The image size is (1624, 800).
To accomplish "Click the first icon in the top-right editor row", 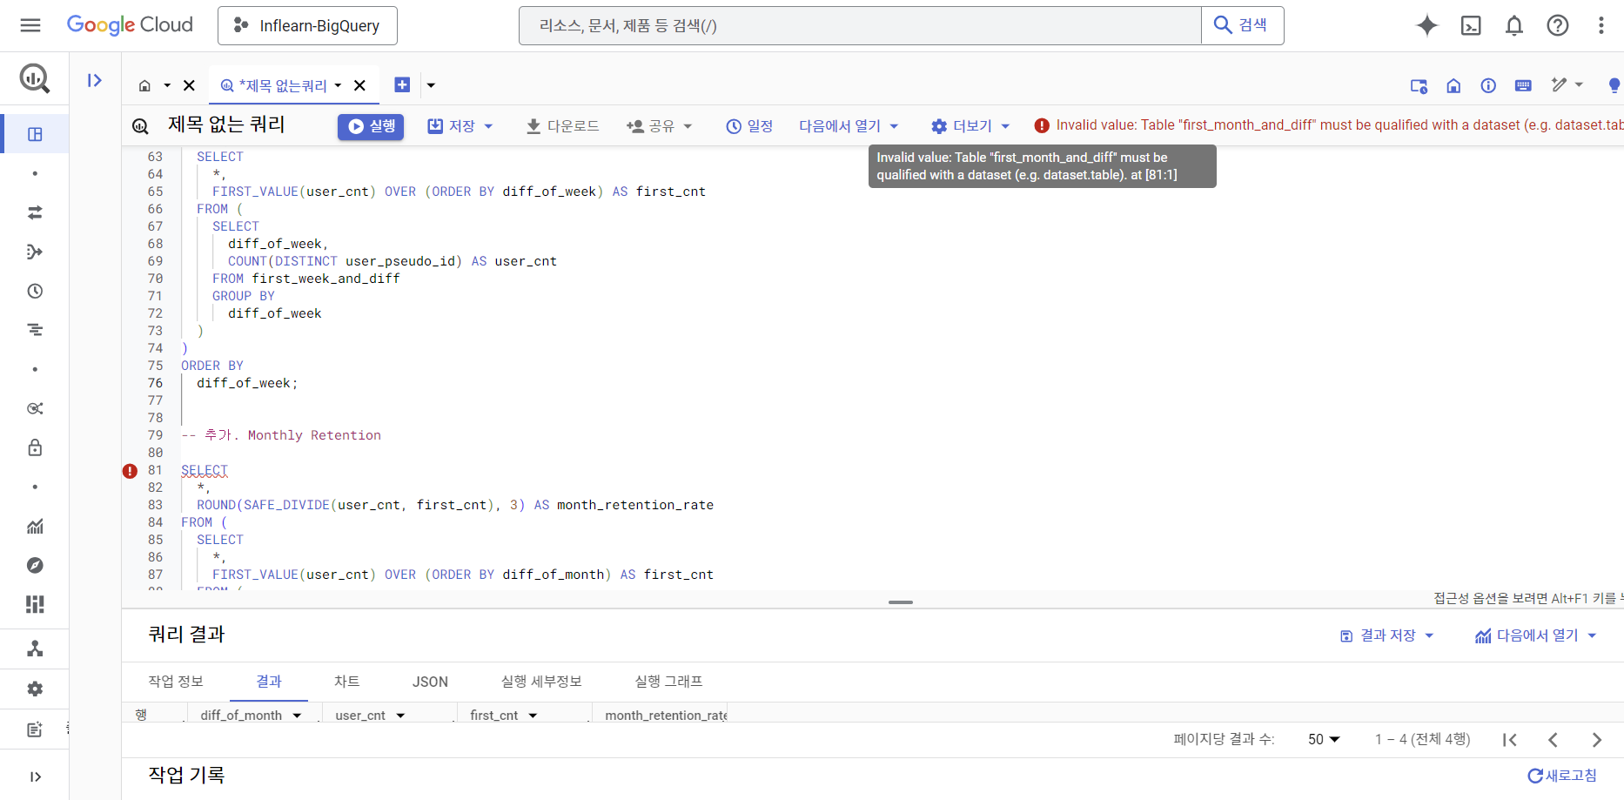I will [x=1419, y=85].
